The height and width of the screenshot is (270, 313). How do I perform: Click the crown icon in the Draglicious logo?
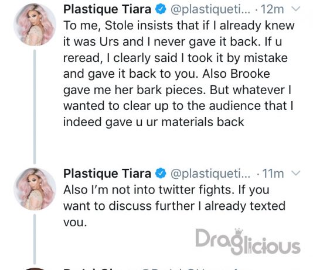239,232
